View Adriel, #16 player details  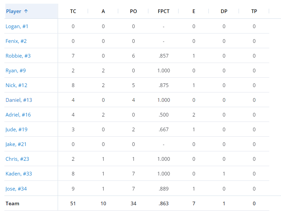tap(18, 115)
